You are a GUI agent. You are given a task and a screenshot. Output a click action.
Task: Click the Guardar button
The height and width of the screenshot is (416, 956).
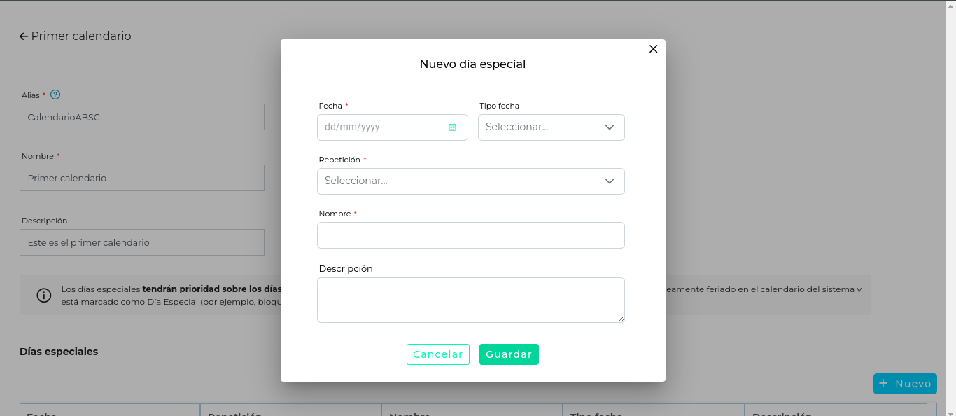pyautogui.click(x=509, y=354)
